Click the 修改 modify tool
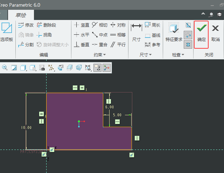Viewport: 224px width, 173px height. 26,25
